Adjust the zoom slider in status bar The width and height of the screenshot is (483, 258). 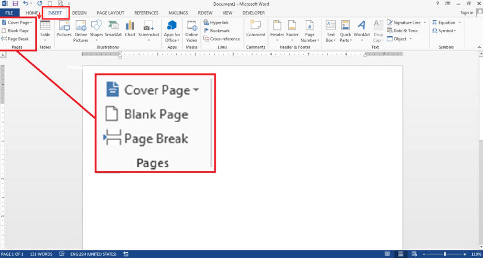445,254
